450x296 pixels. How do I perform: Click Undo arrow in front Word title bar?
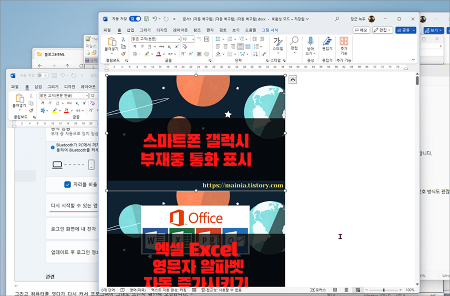pyautogui.click(x=154, y=19)
